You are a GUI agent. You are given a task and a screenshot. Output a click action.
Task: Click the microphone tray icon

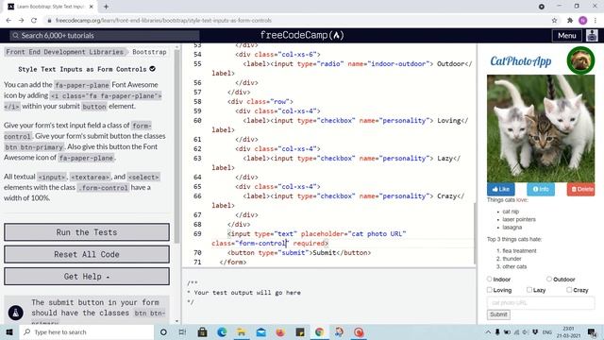coord(497,331)
